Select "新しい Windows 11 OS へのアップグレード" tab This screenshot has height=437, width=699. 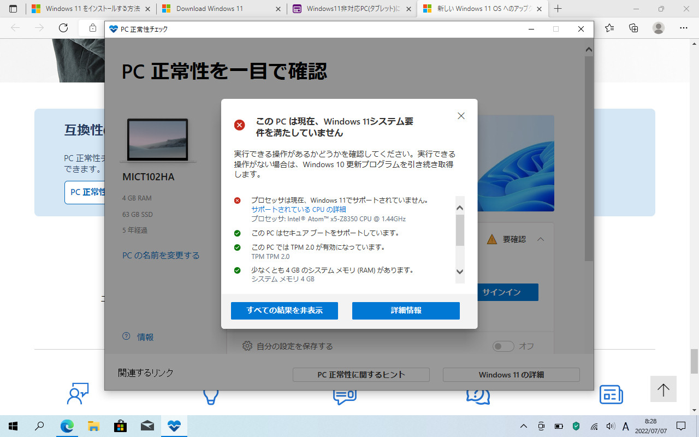(x=482, y=9)
